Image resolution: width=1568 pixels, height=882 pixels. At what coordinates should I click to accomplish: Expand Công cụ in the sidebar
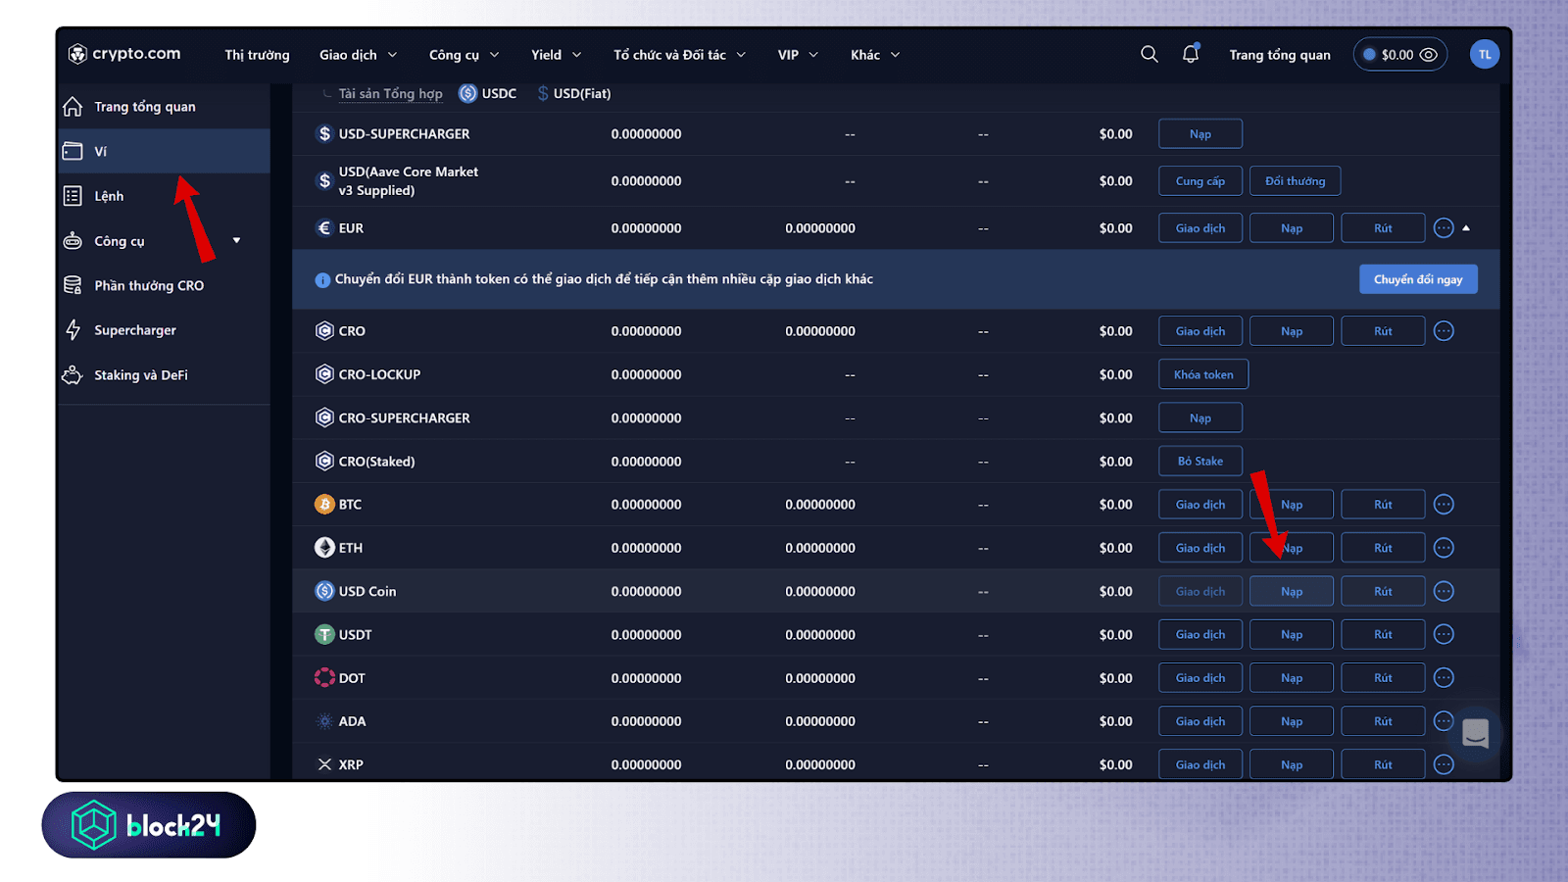236,240
